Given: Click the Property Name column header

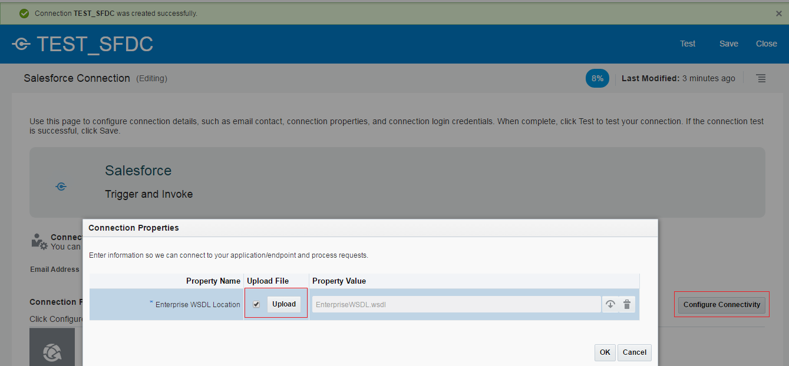Looking at the screenshot, I should 213,281.
